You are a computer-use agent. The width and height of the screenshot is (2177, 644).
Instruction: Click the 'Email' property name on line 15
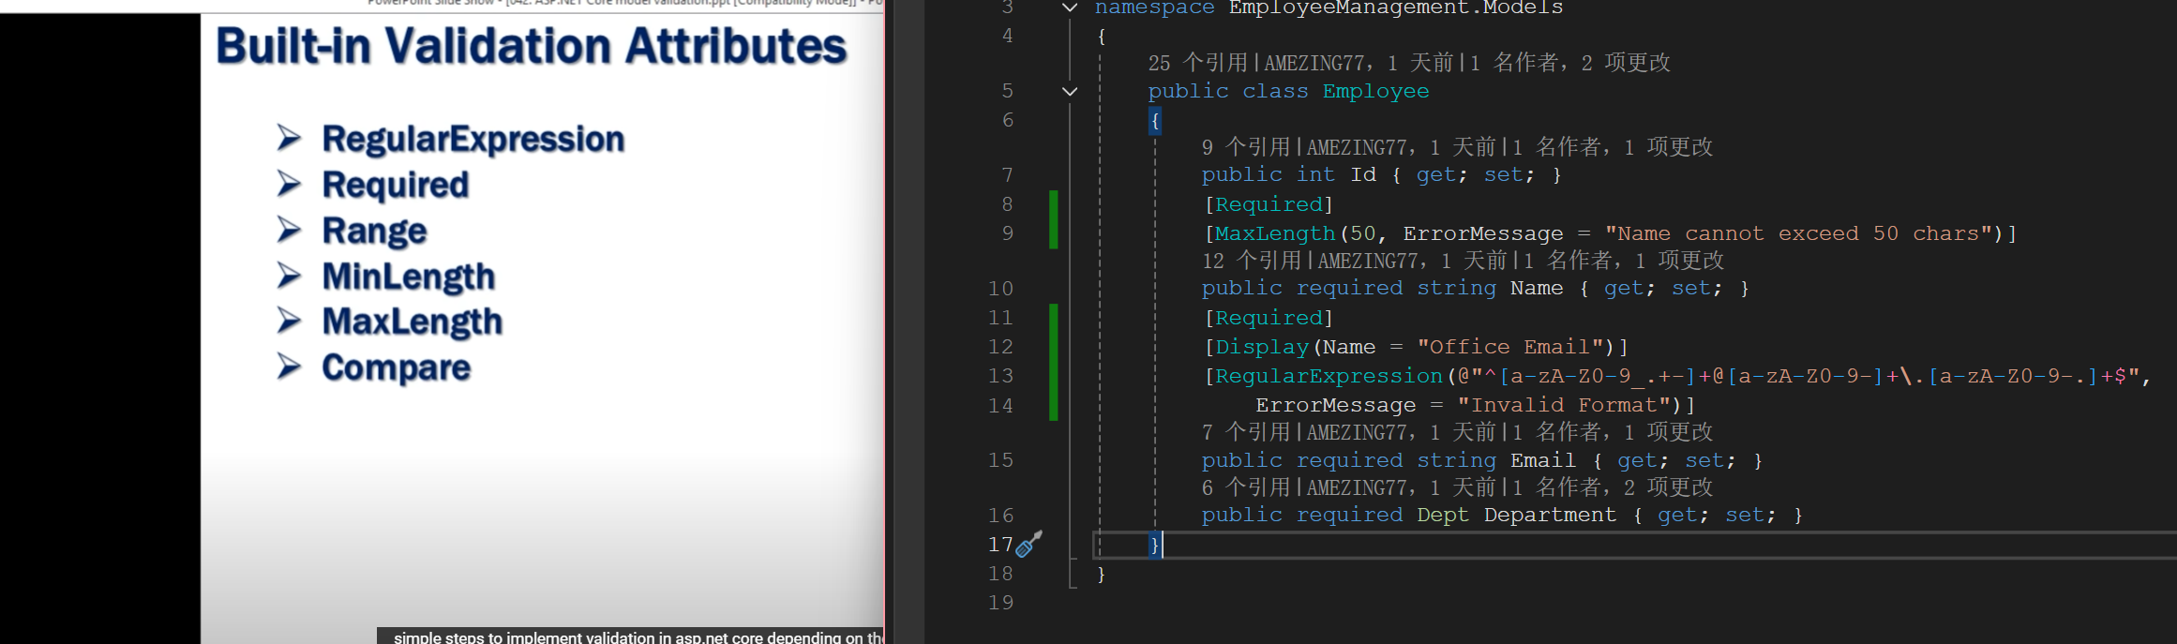click(x=1542, y=460)
